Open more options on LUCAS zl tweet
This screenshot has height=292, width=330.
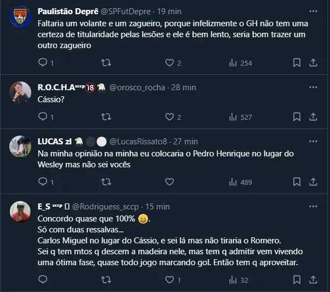point(313,142)
